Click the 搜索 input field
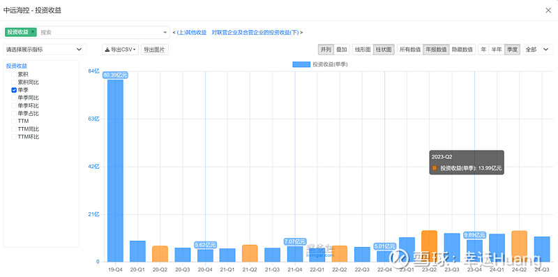558x277 pixels. [100, 32]
